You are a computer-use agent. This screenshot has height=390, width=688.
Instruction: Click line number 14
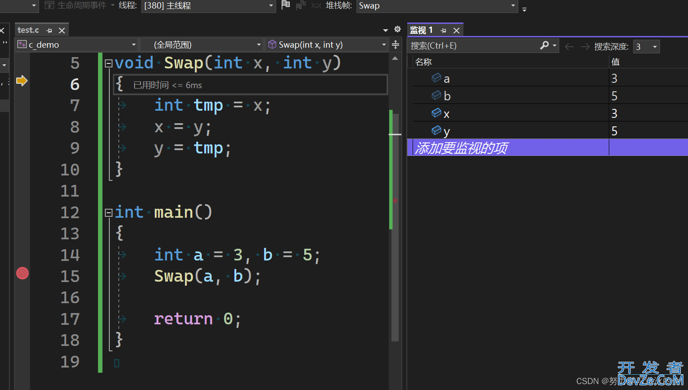pyautogui.click(x=70, y=255)
